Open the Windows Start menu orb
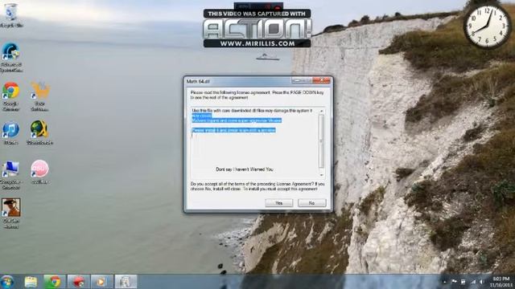 coord(7,282)
